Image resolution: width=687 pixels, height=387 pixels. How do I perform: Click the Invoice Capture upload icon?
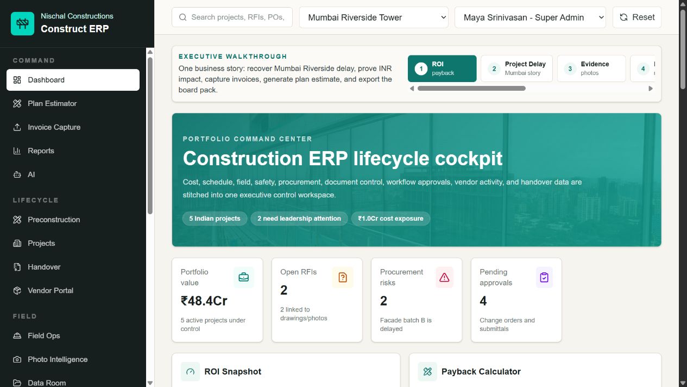17,127
